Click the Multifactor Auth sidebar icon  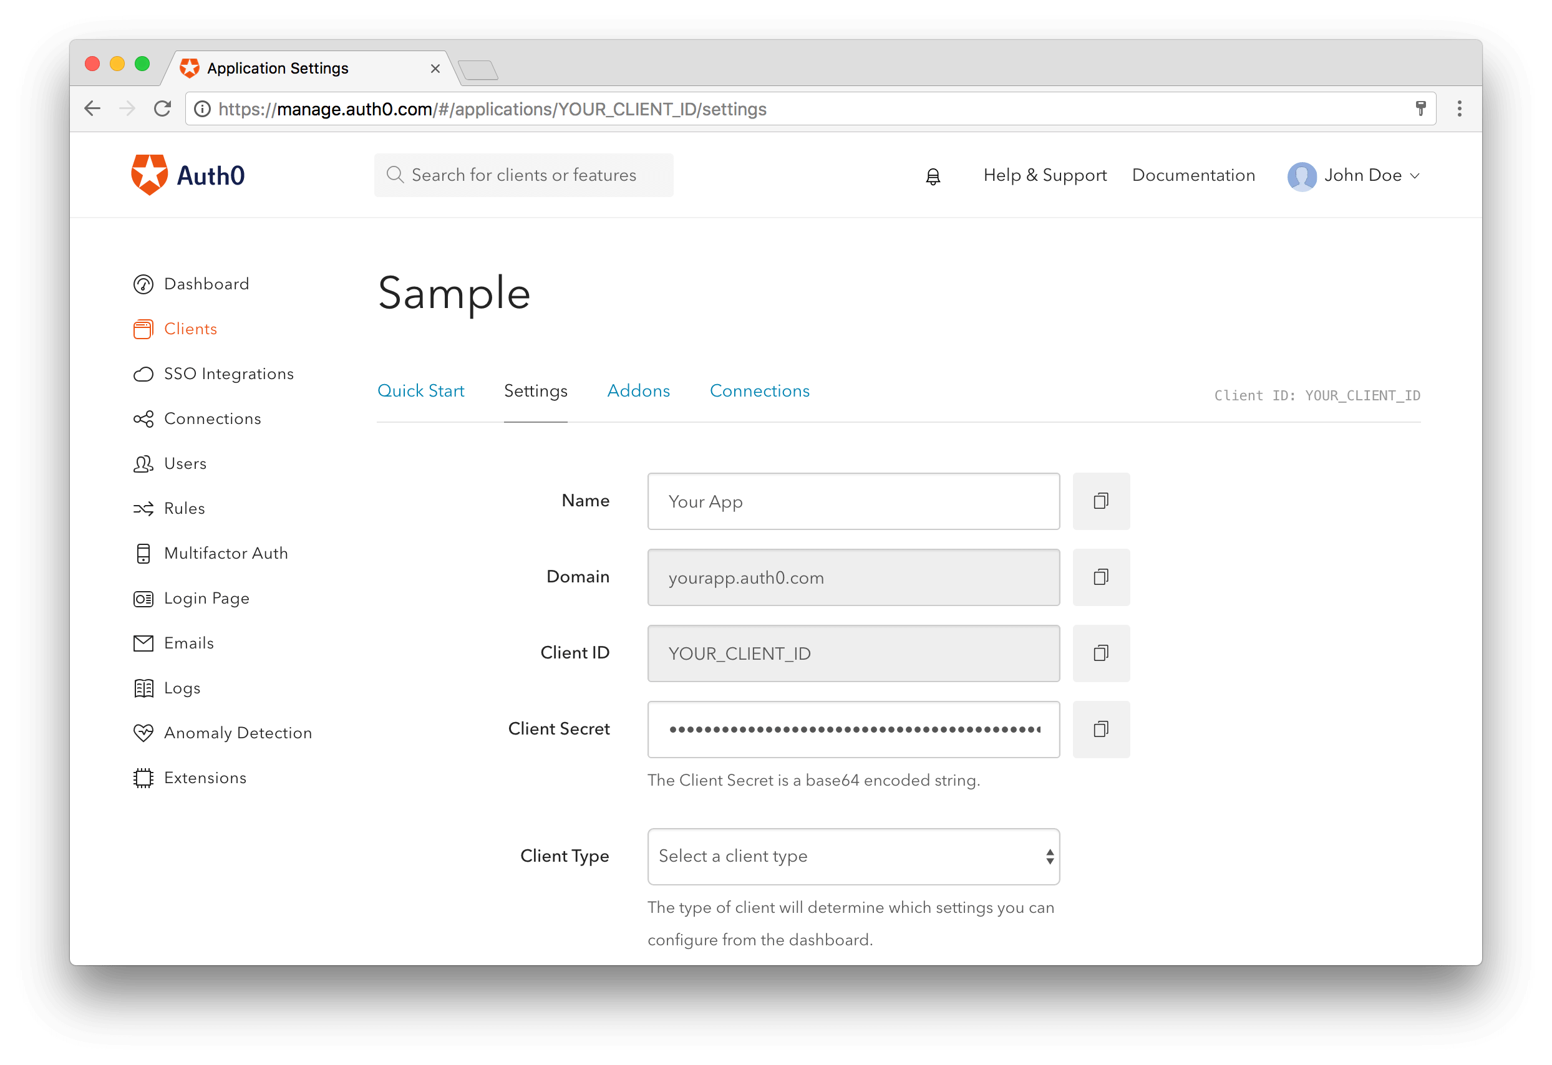point(143,553)
